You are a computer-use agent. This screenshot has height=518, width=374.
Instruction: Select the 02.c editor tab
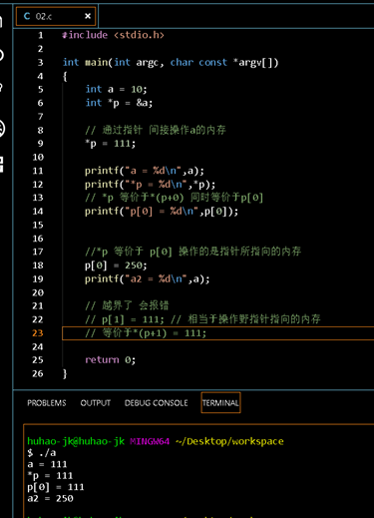coord(56,16)
